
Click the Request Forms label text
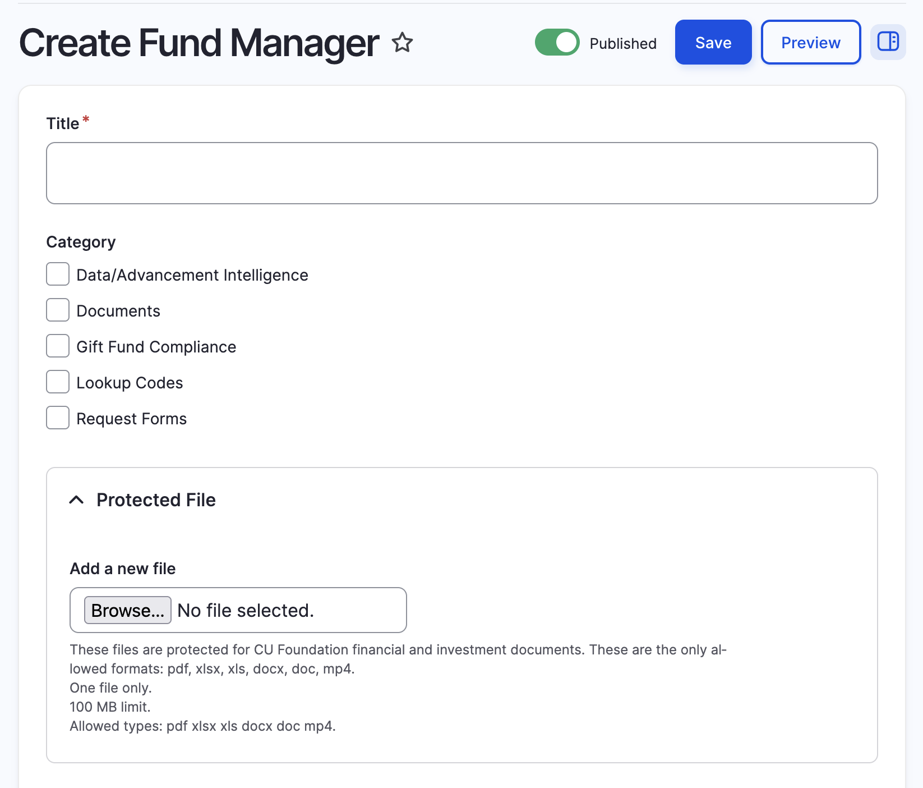131,419
